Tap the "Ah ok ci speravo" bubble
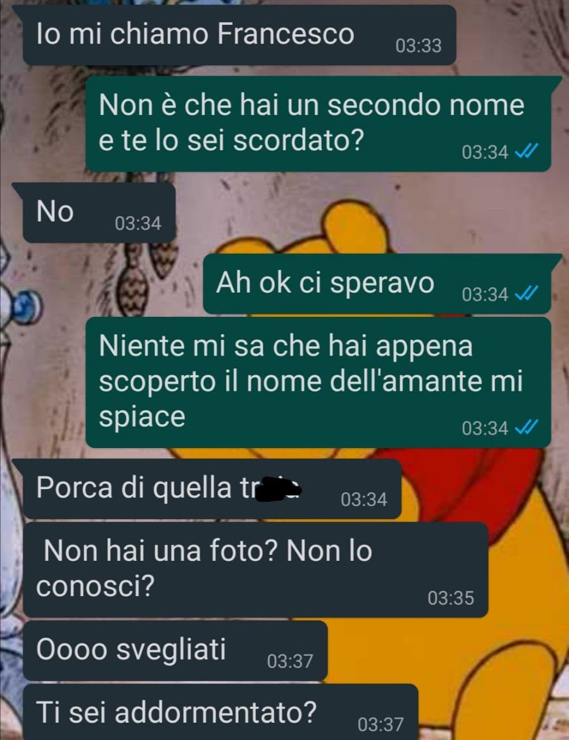 click(377, 284)
